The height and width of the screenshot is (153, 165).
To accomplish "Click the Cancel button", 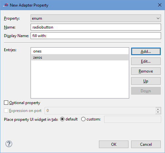I will (x=146, y=144).
